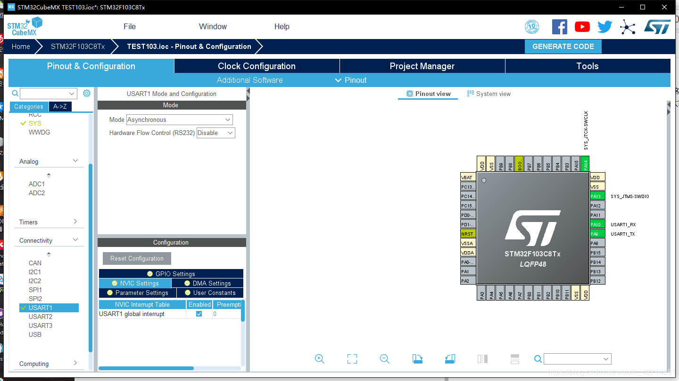Screen dimensions: 679x381
Task: Click the categories list vertical scrollbar
Action: pyautogui.click(x=91, y=258)
